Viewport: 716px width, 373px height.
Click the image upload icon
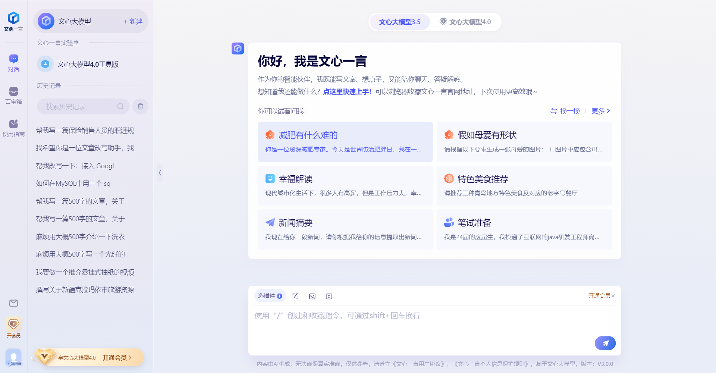tap(312, 296)
